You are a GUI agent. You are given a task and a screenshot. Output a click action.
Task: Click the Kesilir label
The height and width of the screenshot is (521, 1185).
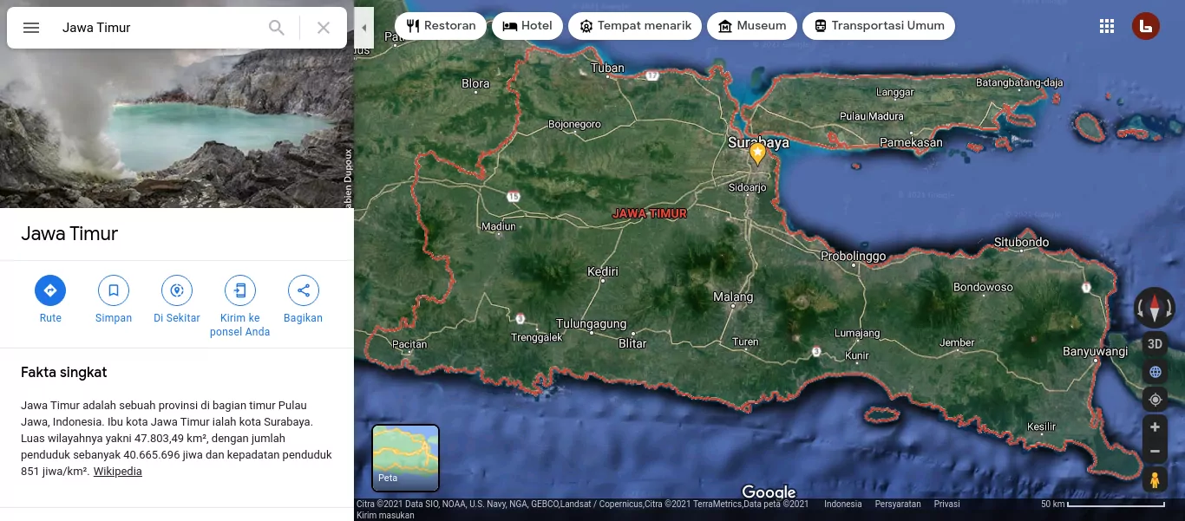tap(1041, 427)
